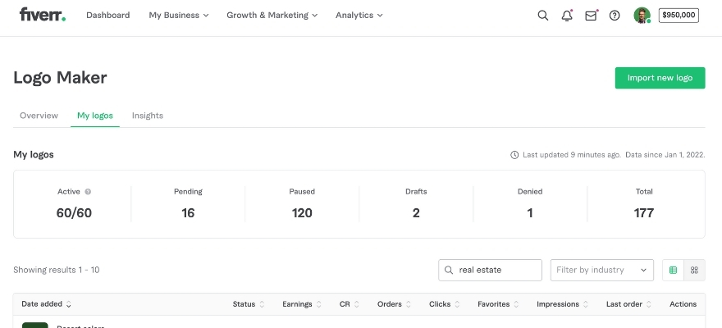722x328 pixels.
Task: Sort by Favorites column arrows
Action: pyautogui.click(x=516, y=304)
